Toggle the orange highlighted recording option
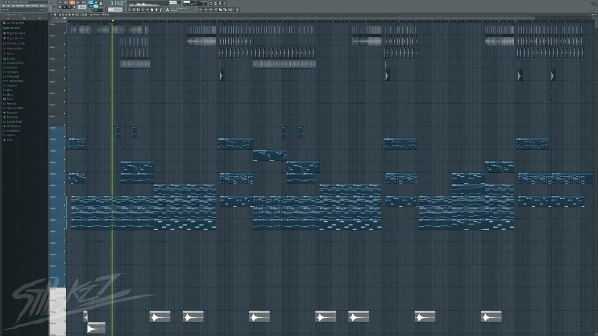 [x=73, y=2]
